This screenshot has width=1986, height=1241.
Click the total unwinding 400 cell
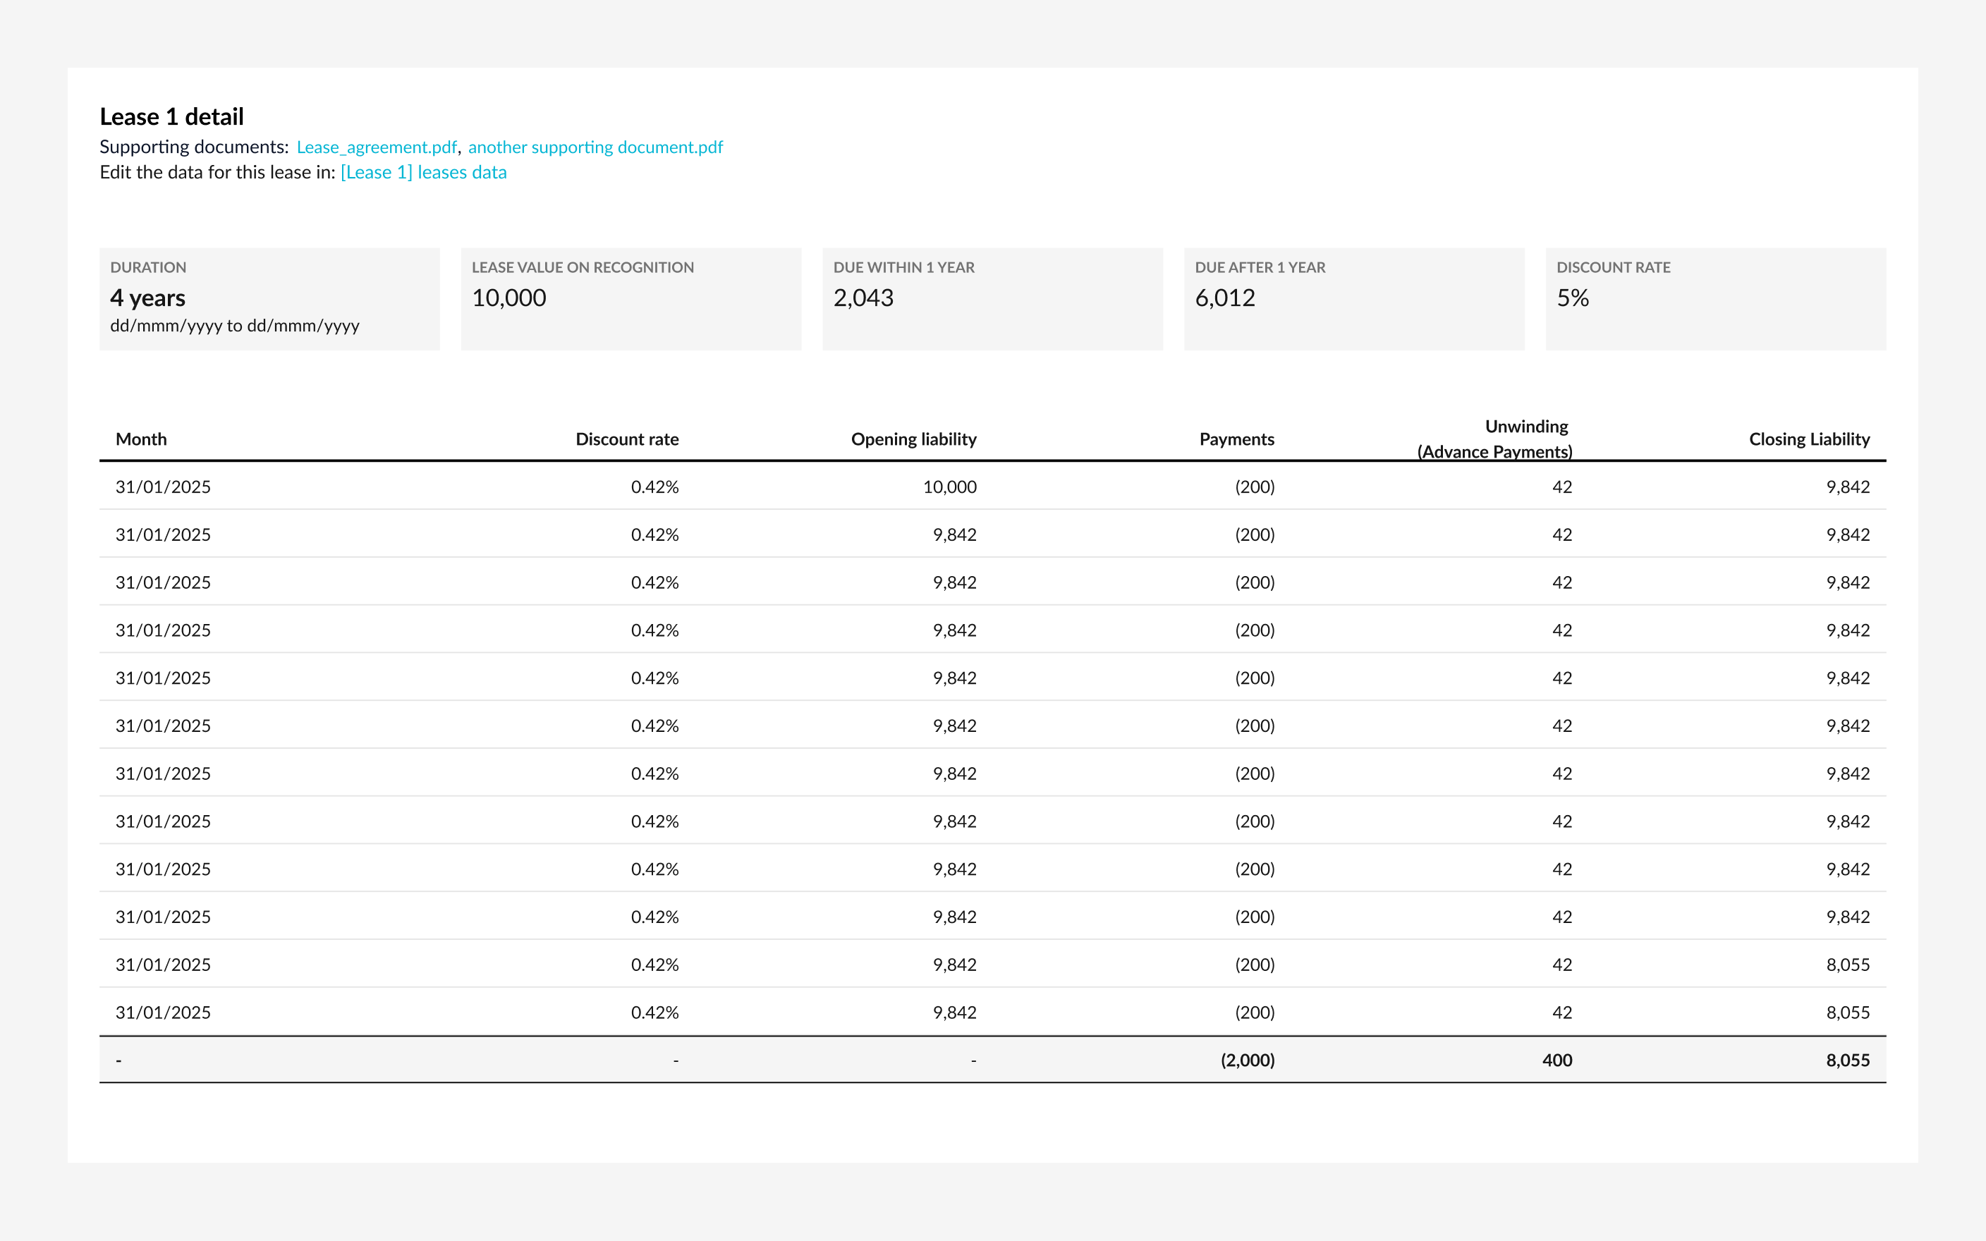[x=1556, y=1060]
